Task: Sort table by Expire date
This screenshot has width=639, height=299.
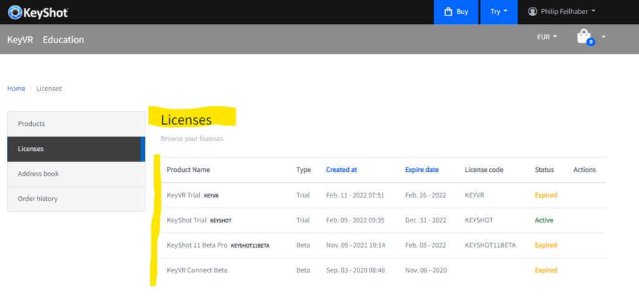Action: [x=422, y=170]
